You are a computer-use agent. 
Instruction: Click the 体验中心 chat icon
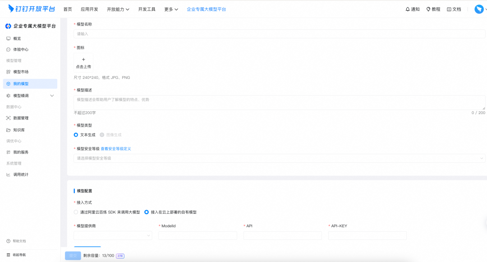(x=8, y=50)
